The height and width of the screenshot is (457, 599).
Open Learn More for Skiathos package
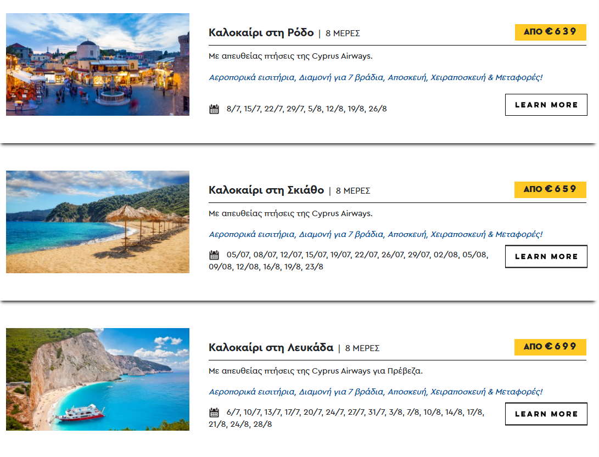[x=546, y=257]
